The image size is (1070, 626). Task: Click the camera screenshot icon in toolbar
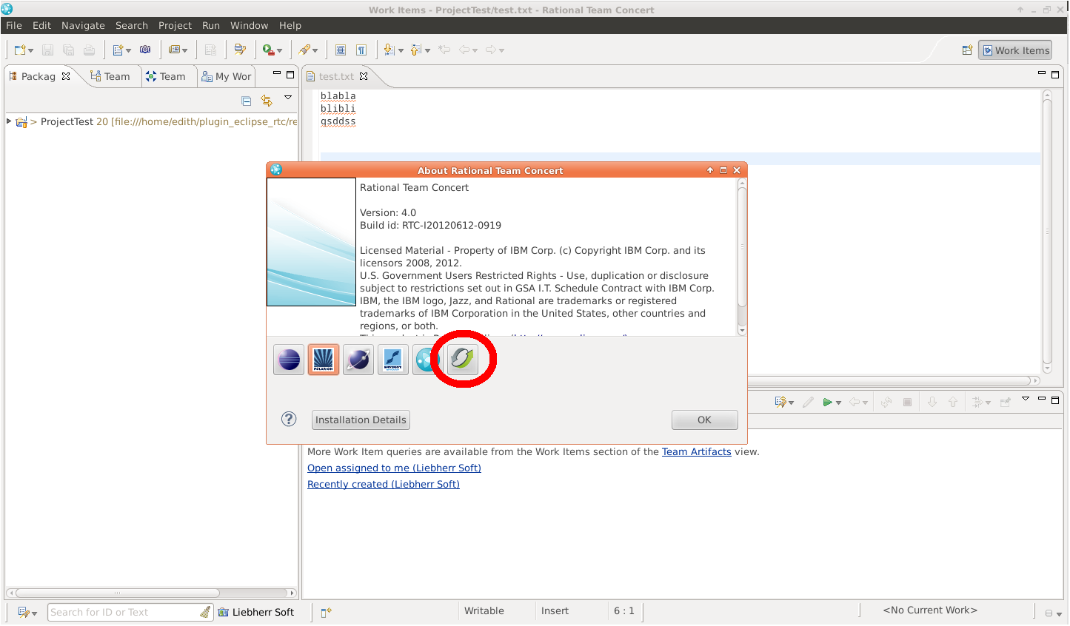coord(145,50)
